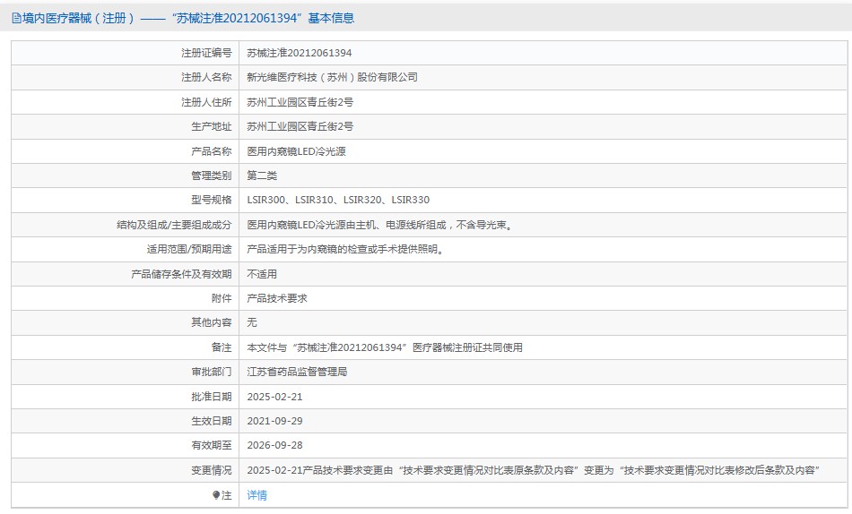The width and height of the screenshot is (852, 514).
Task: Click the 其他内容 value 无
Action: (252, 322)
